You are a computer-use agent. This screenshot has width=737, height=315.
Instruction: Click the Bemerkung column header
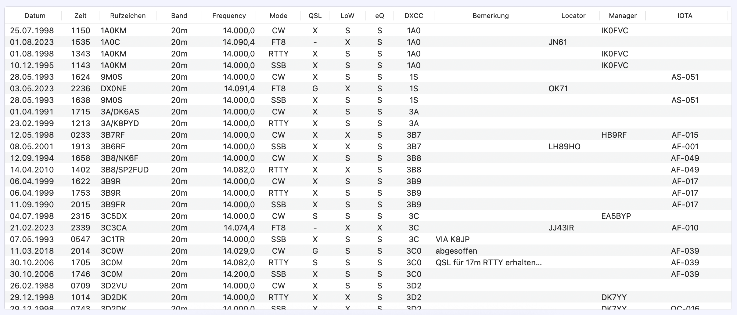491,16
